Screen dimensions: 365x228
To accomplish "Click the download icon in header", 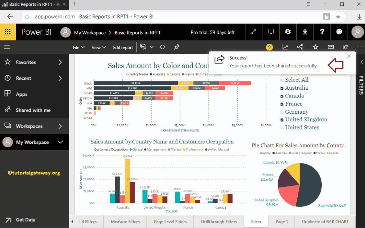I will click(305, 32).
